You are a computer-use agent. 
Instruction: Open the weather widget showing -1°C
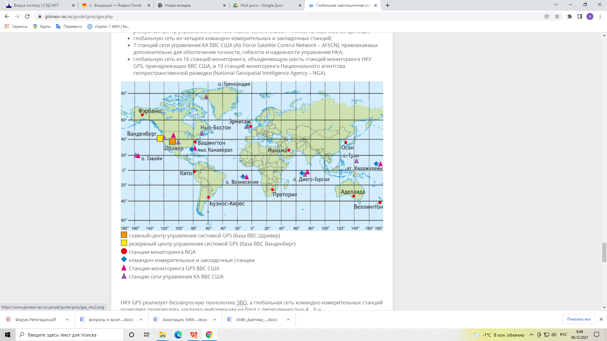pyautogui.click(x=498, y=335)
